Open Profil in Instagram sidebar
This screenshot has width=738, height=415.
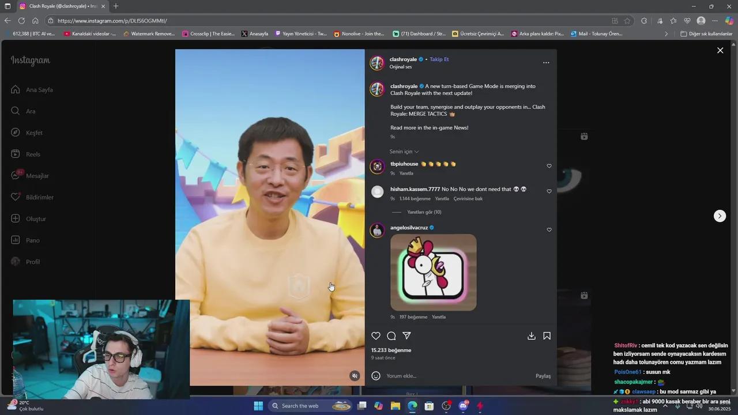[x=25, y=262]
